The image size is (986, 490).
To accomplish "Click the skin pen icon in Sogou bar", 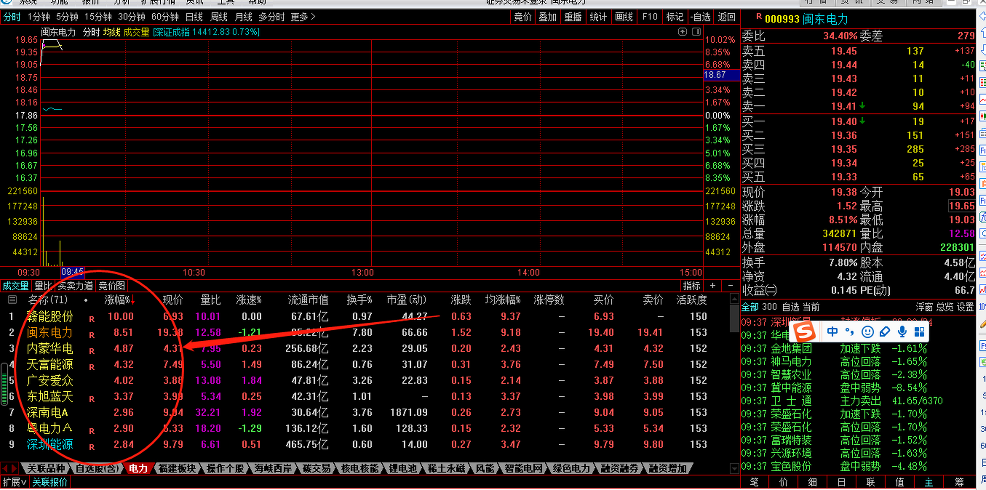I will [x=885, y=332].
